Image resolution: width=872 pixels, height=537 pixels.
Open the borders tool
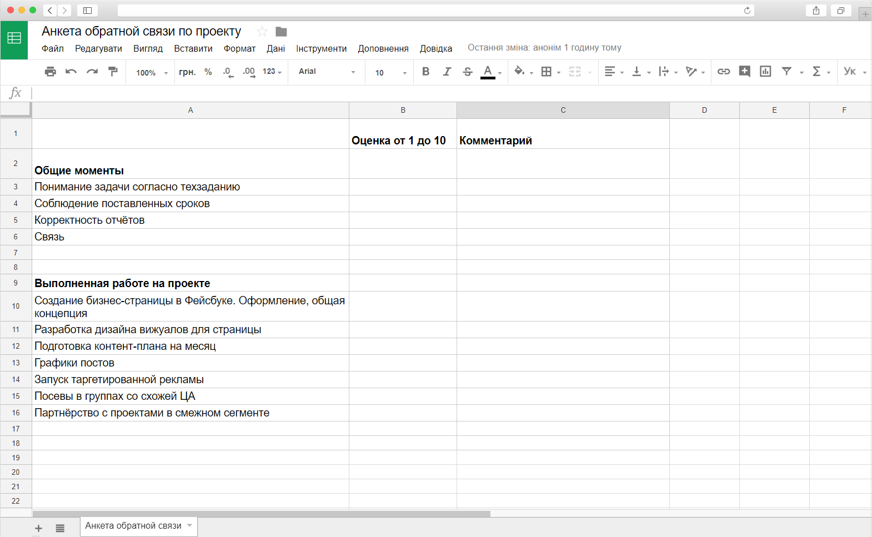(547, 72)
